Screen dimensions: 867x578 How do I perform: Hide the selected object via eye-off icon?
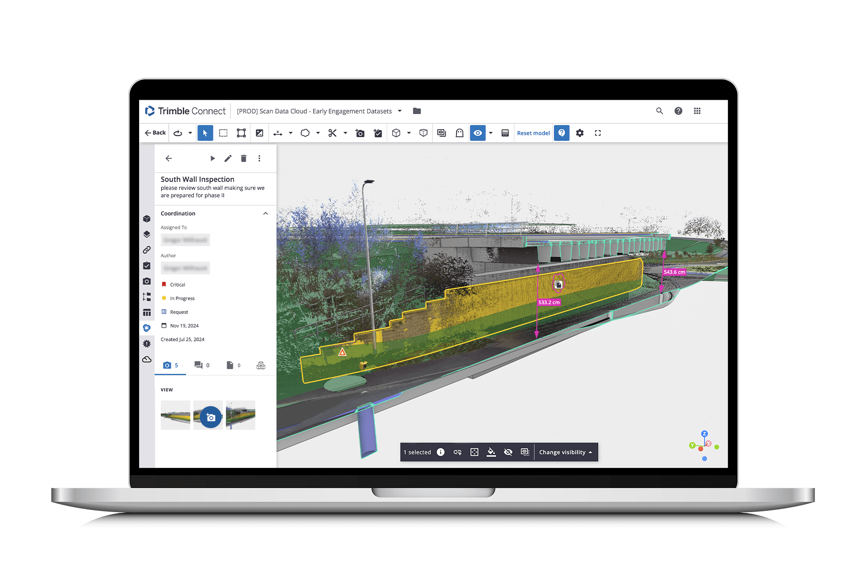click(508, 452)
